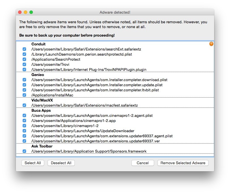Viewport: 230px width, 194px height.
Task: Uncheck the macfest.safariextz checkbox
Action: click(x=24, y=106)
